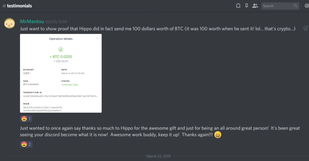Click the close X in Operation details

point(97,39)
